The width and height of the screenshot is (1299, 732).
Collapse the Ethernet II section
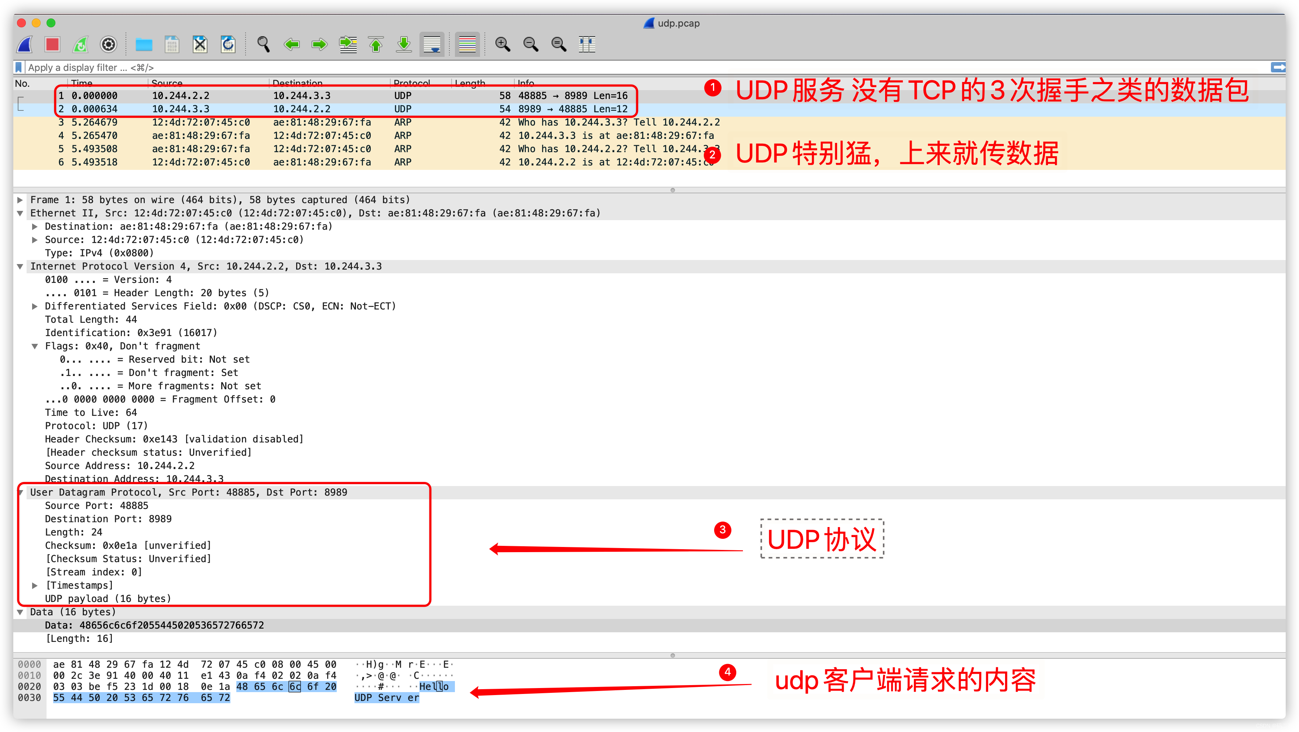(x=20, y=213)
